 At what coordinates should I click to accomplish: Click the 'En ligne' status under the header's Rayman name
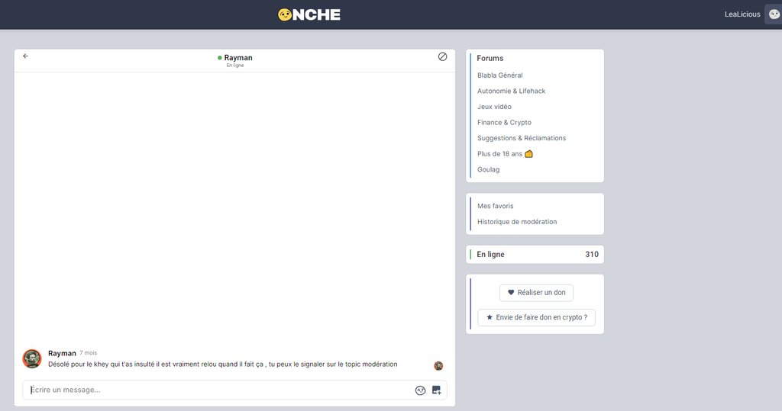tap(235, 66)
